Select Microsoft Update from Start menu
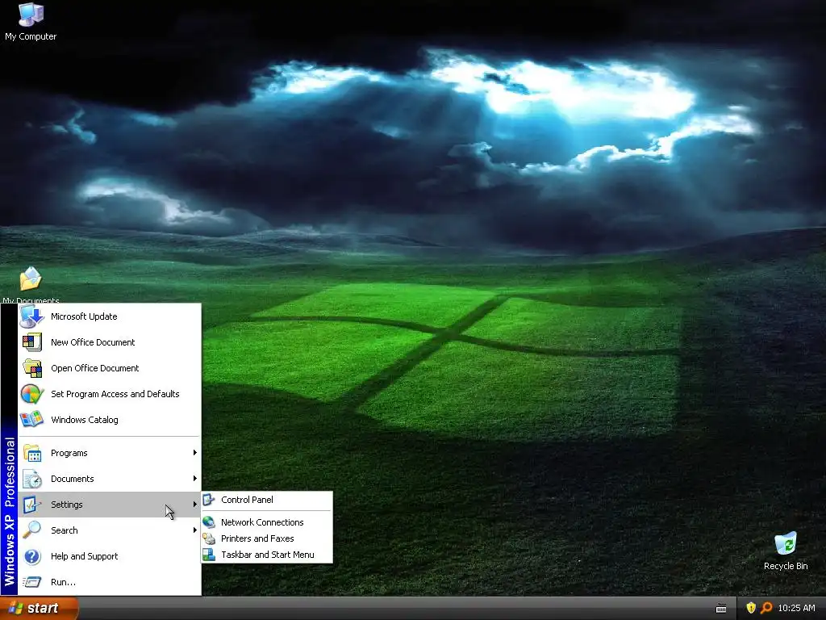This screenshot has height=620, width=826. tap(110, 316)
